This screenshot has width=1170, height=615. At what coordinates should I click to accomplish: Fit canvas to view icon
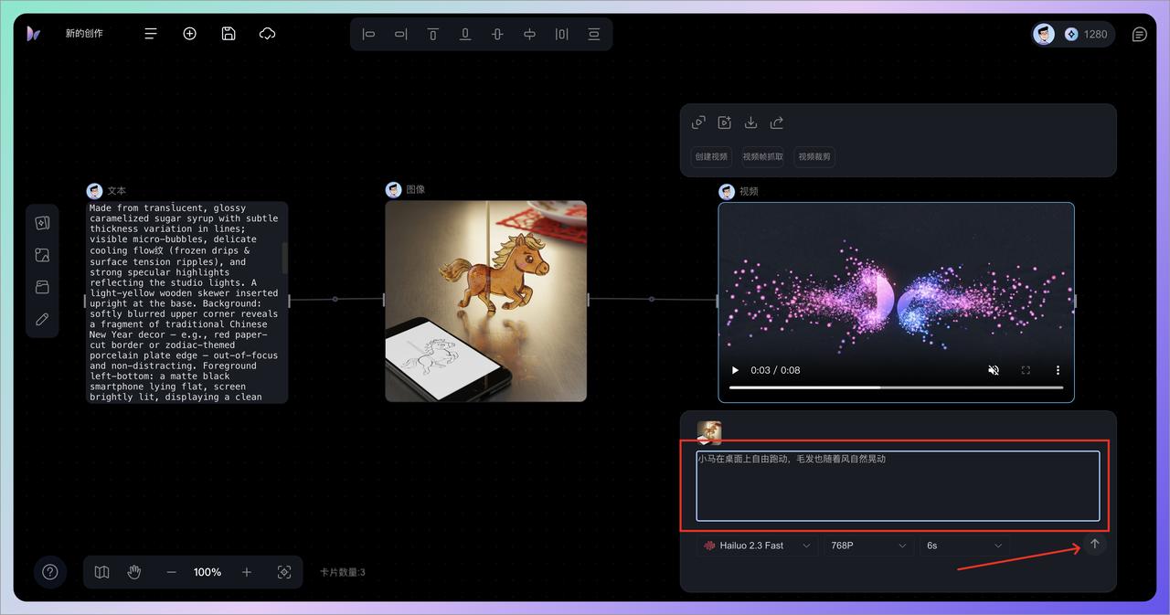(x=284, y=572)
